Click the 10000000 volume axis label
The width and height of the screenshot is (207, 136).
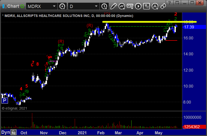(192, 117)
